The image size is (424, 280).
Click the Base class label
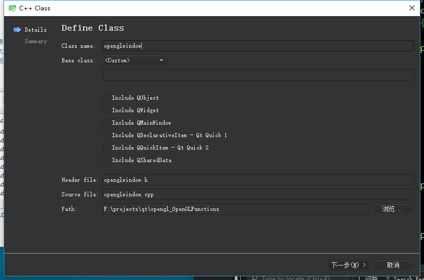click(x=78, y=61)
